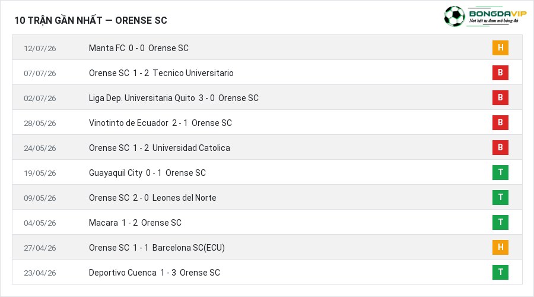Image resolution: width=534 pixels, height=297 pixels.
Task: Click the red B badge for Tecnico Universitario match
Action: tap(500, 72)
